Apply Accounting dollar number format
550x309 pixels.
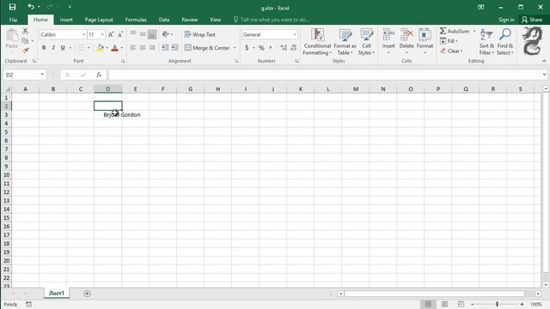click(247, 48)
